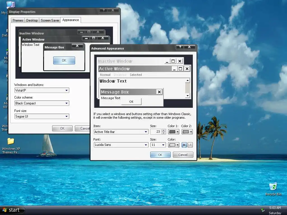Click the Message Box close icon in Advanced preview
This screenshot has width=287, height=215.
[x=159, y=92]
